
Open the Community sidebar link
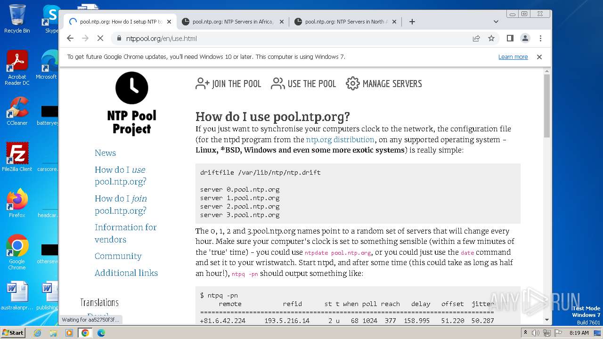[x=118, y=256]
